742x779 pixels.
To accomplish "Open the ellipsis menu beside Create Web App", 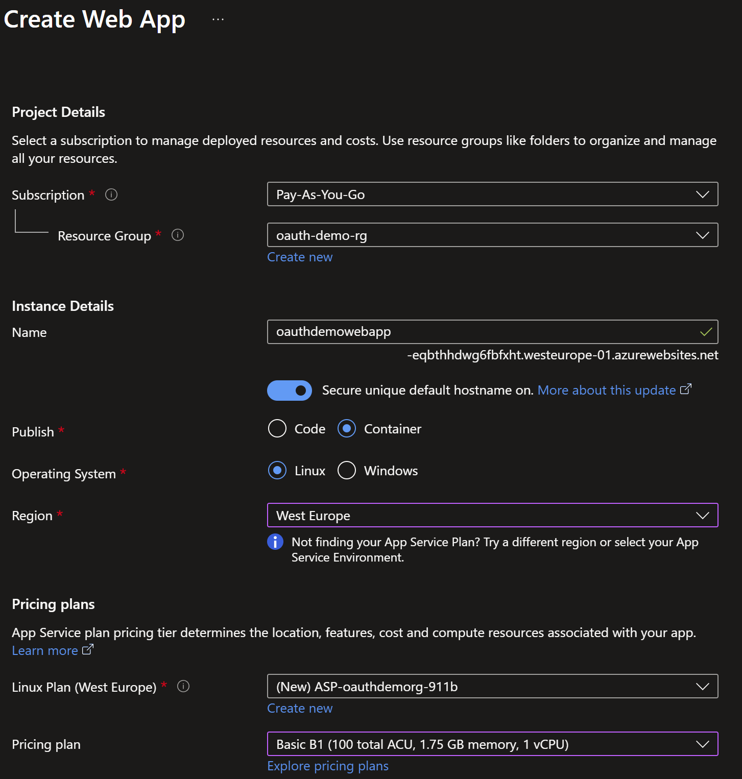I will (218, 19).
